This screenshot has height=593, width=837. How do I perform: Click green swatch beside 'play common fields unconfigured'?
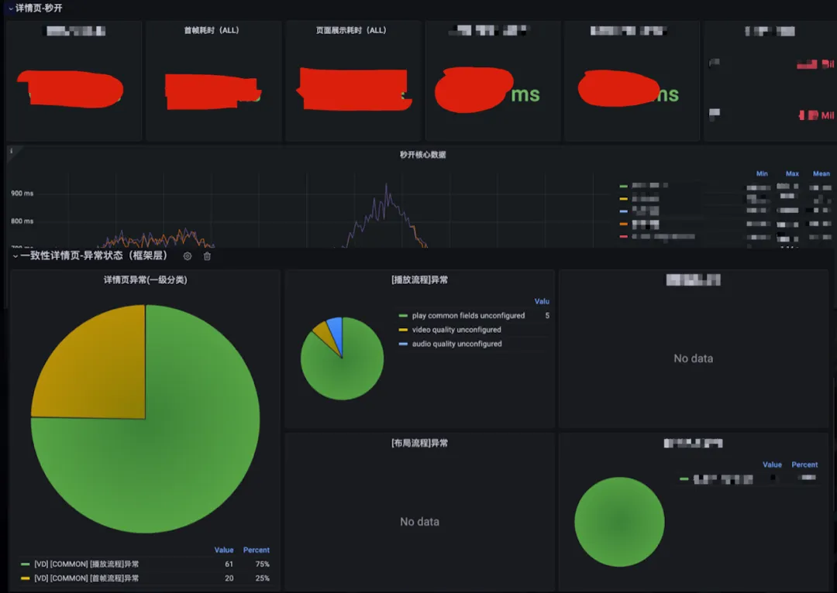[403, 316]
